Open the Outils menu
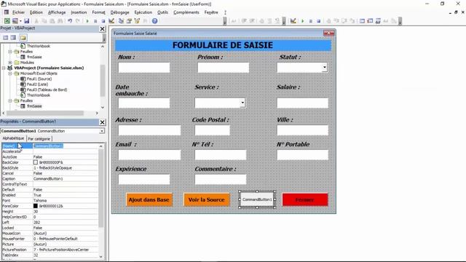The height and width of the screenshot is (262, 466). pos(162,12)
